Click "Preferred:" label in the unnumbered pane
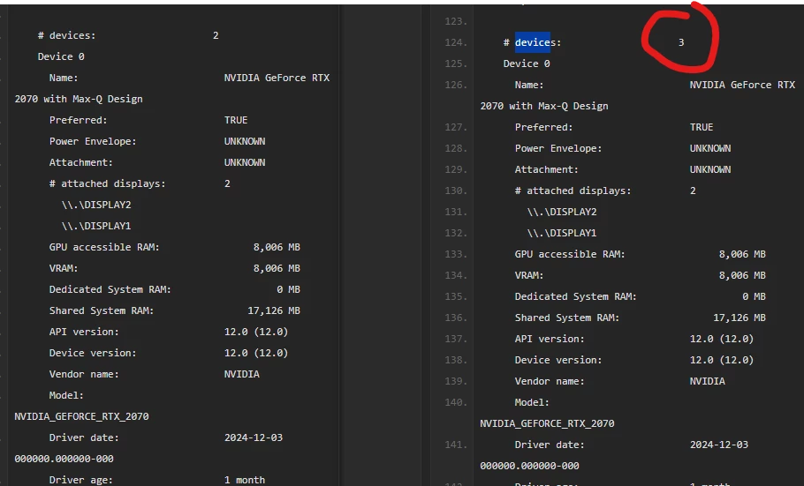804x486 pixels. pyautogui.click(x=78, y=120)
